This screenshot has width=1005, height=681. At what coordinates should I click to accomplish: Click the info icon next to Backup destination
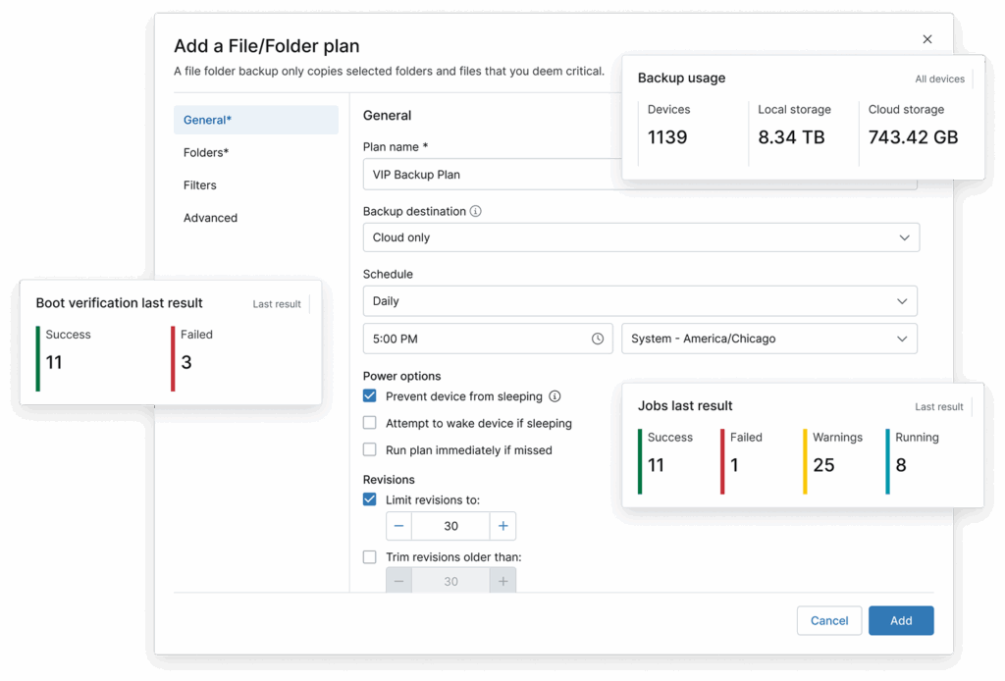click(x=476, y=211)
